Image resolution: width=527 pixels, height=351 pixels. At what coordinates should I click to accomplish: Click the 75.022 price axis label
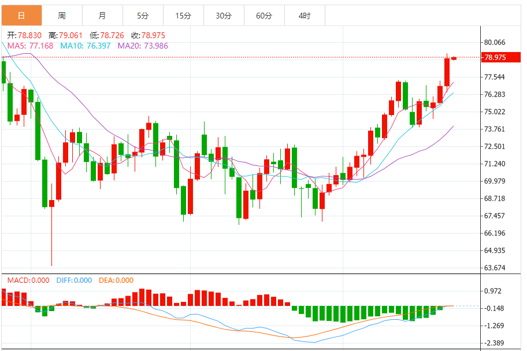click(x=495, y=112)
